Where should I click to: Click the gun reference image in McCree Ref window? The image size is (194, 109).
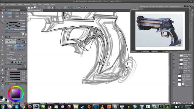(160, 30)
